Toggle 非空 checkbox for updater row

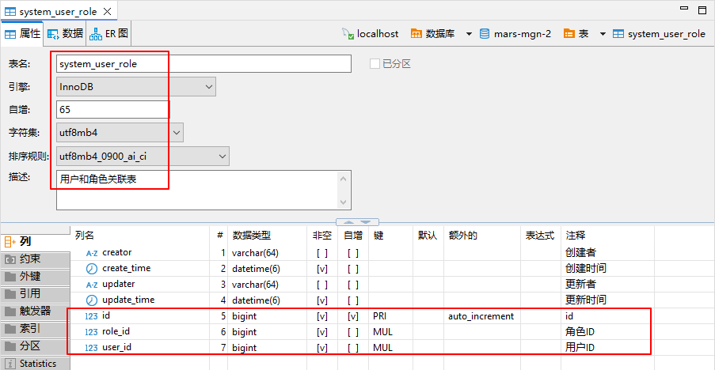pos(322,285)
